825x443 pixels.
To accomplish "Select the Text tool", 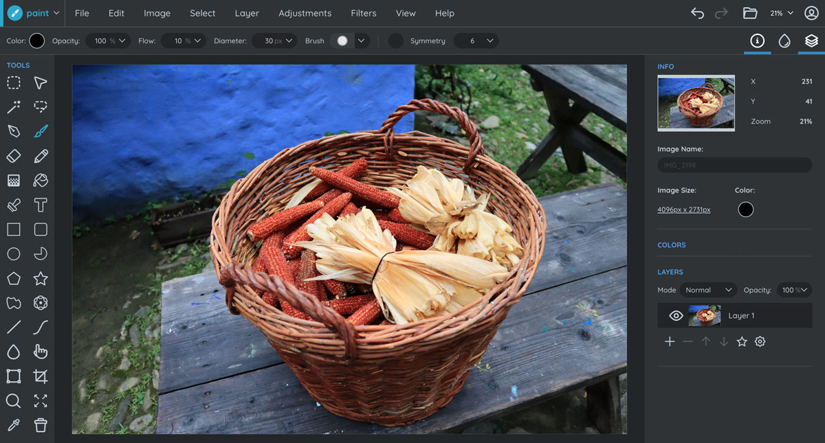I will click(x=41, y=205).
